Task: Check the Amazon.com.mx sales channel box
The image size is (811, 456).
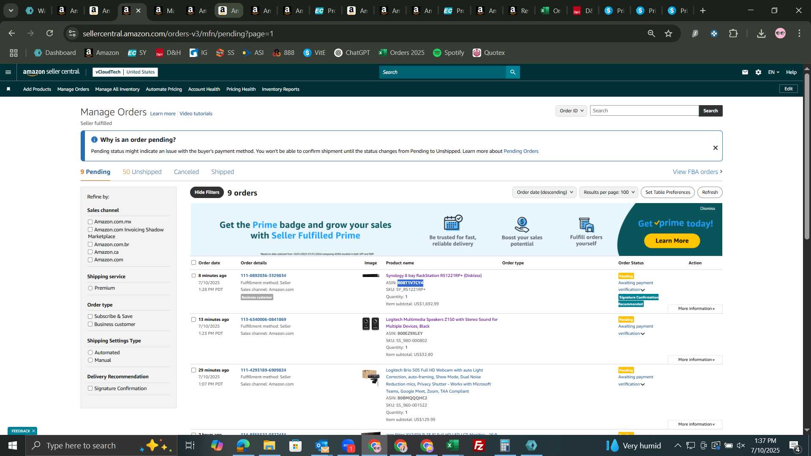Action: [x=90, y=222]
